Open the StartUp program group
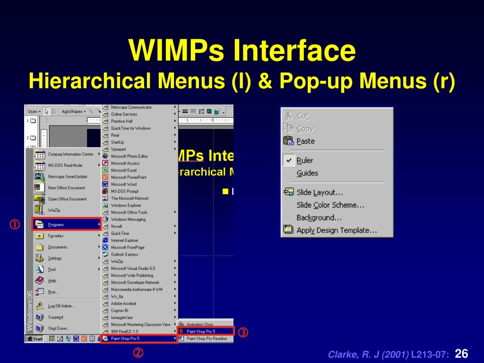 (x=139, y=142)
